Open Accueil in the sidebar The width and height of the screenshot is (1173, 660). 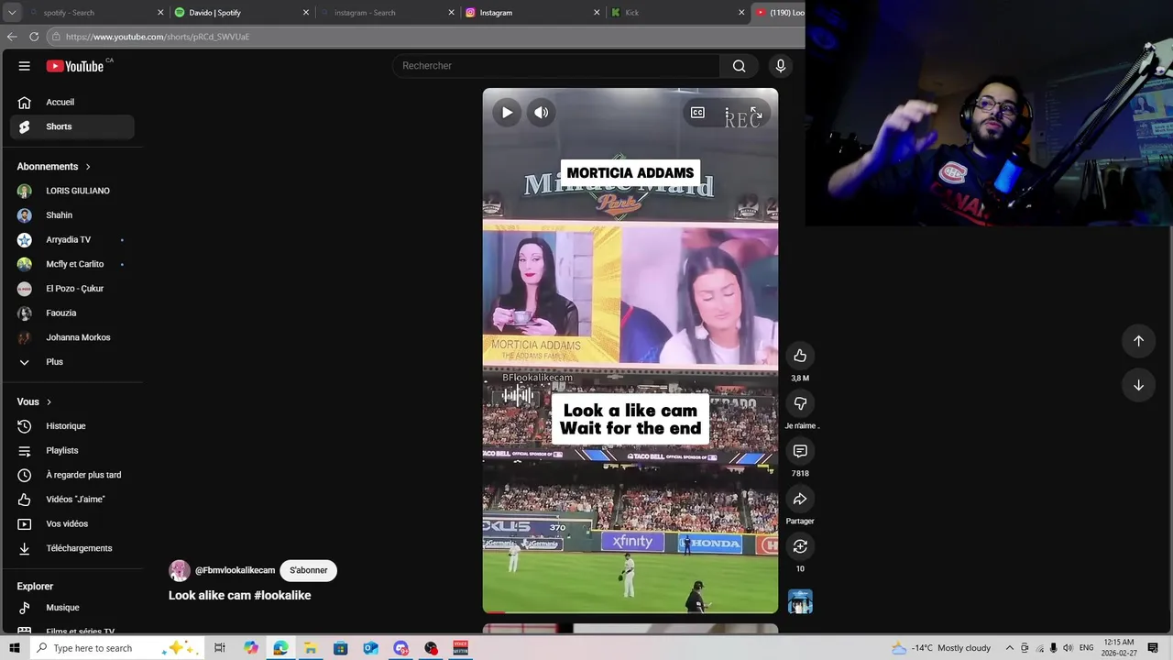coord(72,102)
